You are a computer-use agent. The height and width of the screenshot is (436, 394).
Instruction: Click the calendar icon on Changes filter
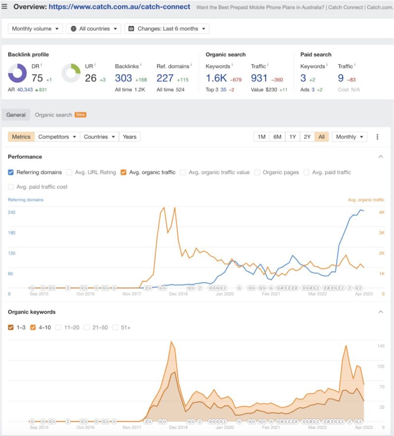coord(130,29)
